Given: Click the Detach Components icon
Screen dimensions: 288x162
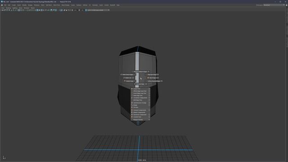Looking at the screenshot, I should point(132,112).
